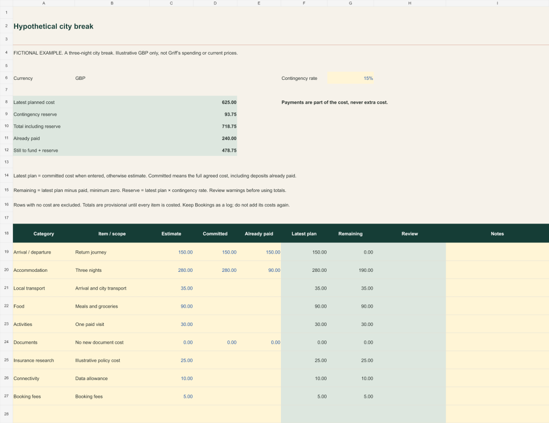Select row header 28

tap(6, 414)
